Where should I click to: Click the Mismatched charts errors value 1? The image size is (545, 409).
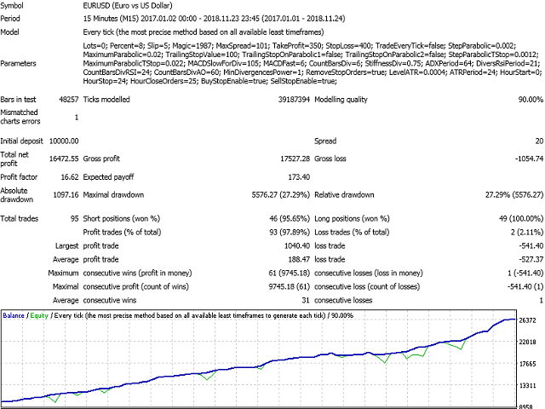coord(77,118)
